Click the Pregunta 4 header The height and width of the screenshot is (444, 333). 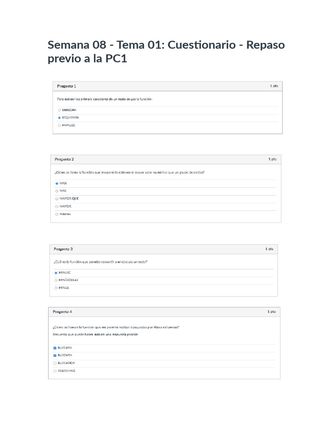(x=62, y=311)
